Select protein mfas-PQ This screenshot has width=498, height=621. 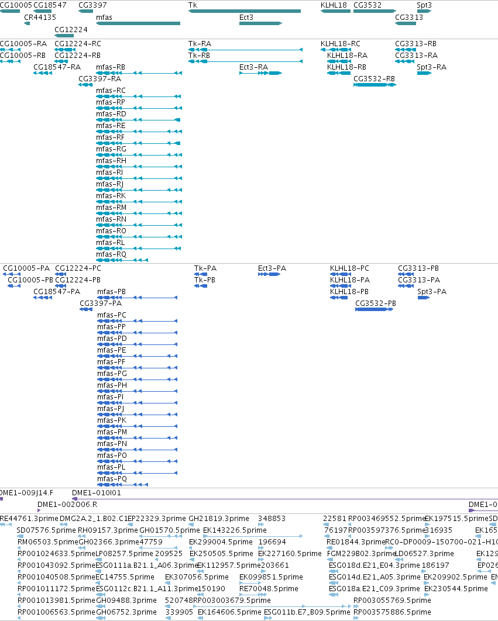(112, 479)
